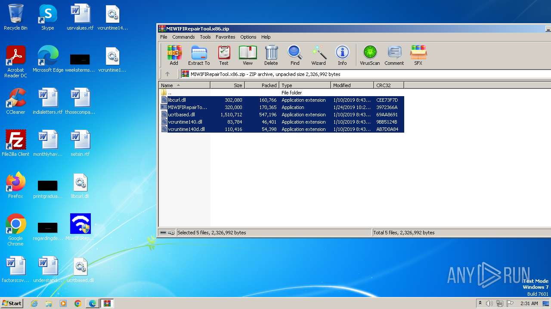This screenshot has height=309, width=551.
Task: Open the Comment tool
Action: pyautogui.click(x=394, y=55)
